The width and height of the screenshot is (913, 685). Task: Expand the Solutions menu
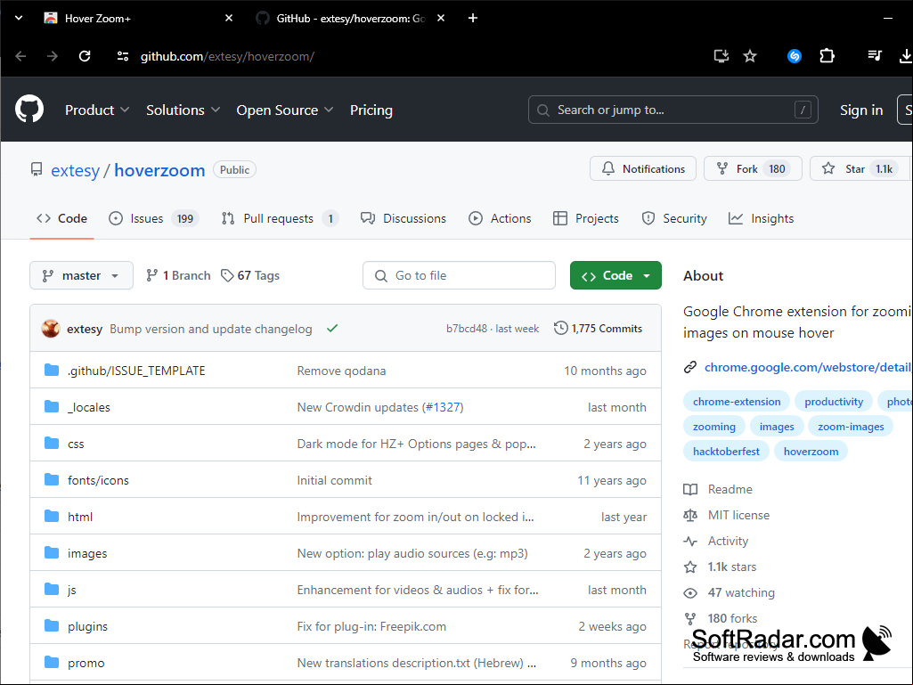coord(183,110)
